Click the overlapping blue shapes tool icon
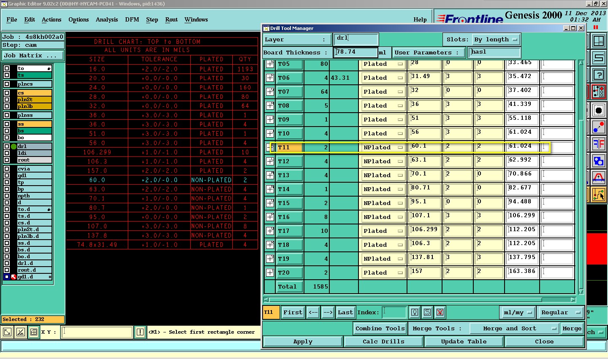608x359 pixels. (598, 161)
